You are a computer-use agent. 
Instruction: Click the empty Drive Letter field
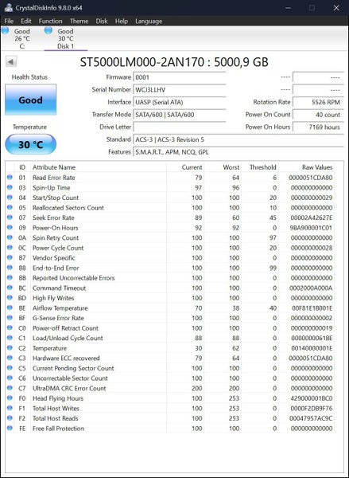click(x=179, y=127)
